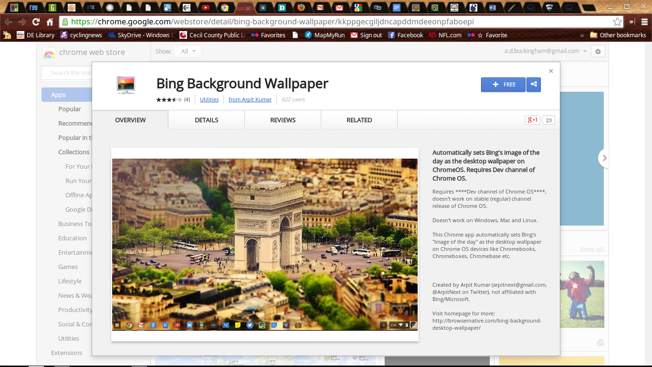Show the next app with right chevron
652x367 pixels.
(x=604, y=158)
